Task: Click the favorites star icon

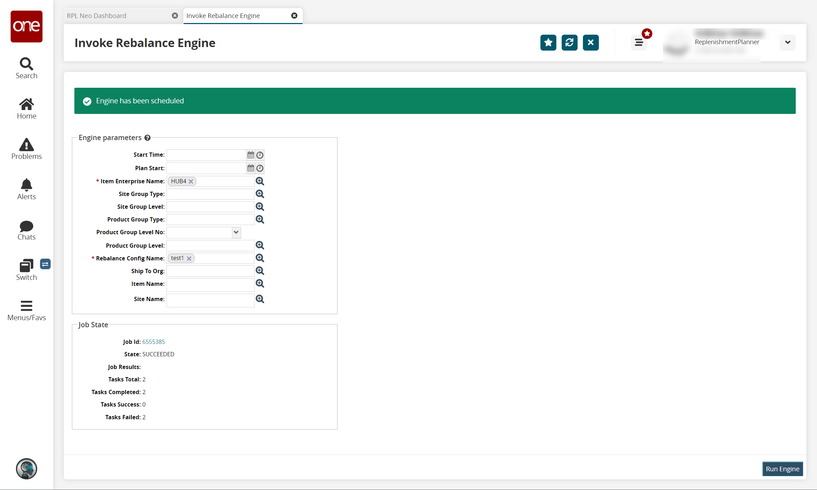Action: (548, 42)
